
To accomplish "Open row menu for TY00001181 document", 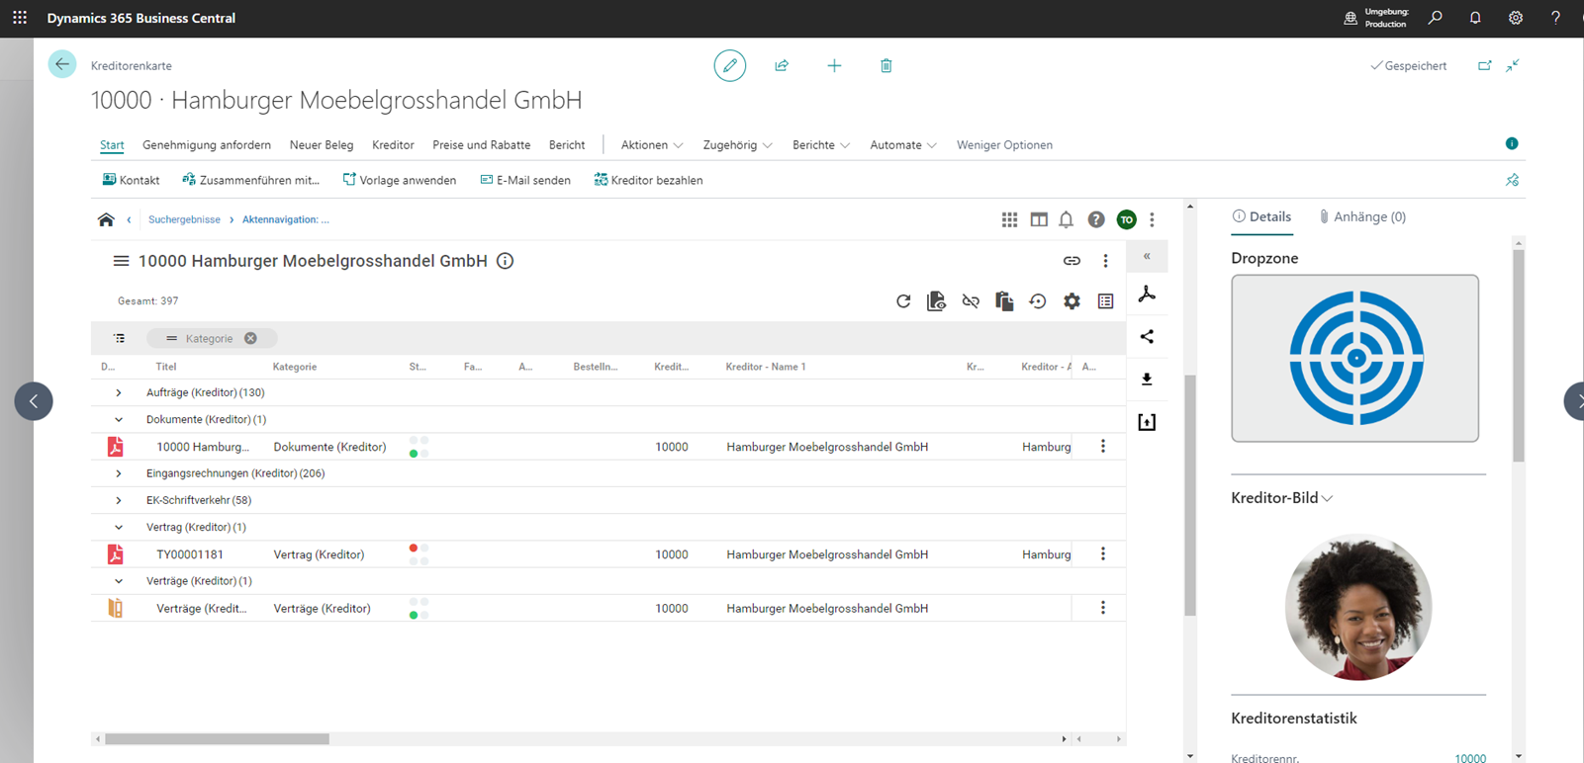I will point(1103,554).
